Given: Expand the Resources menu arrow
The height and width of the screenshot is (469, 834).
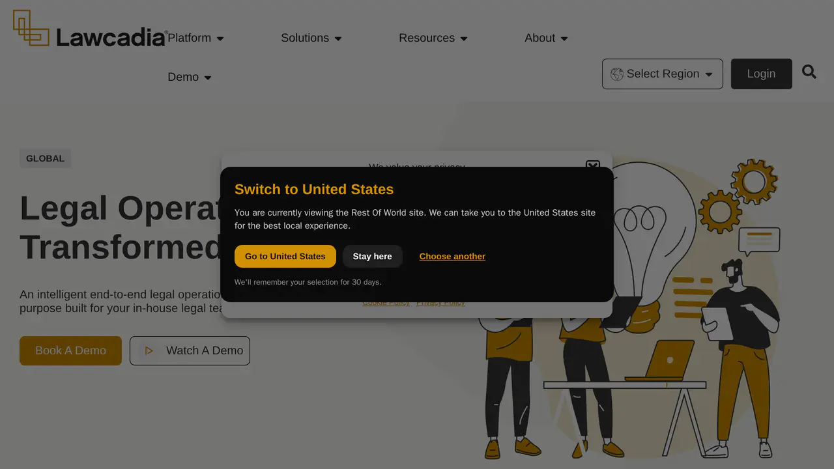Looking at the screenshot, I should 464,38.
